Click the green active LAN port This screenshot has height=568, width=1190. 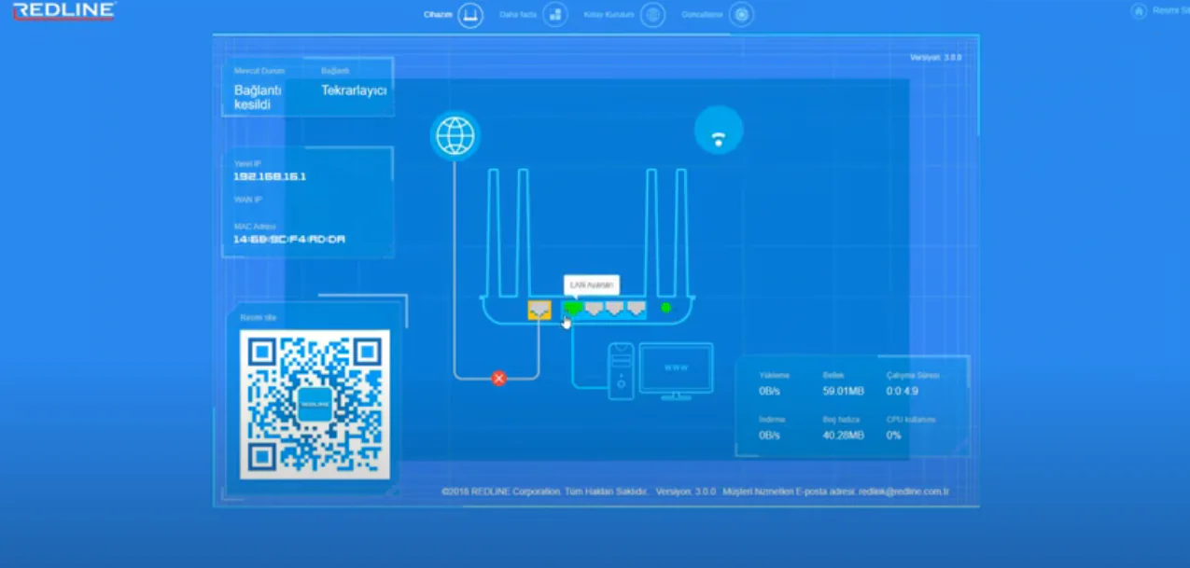tap(573, 309)
